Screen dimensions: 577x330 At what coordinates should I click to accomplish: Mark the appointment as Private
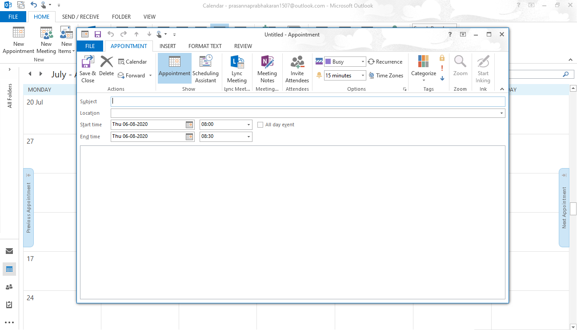click(x=441, y=58)
